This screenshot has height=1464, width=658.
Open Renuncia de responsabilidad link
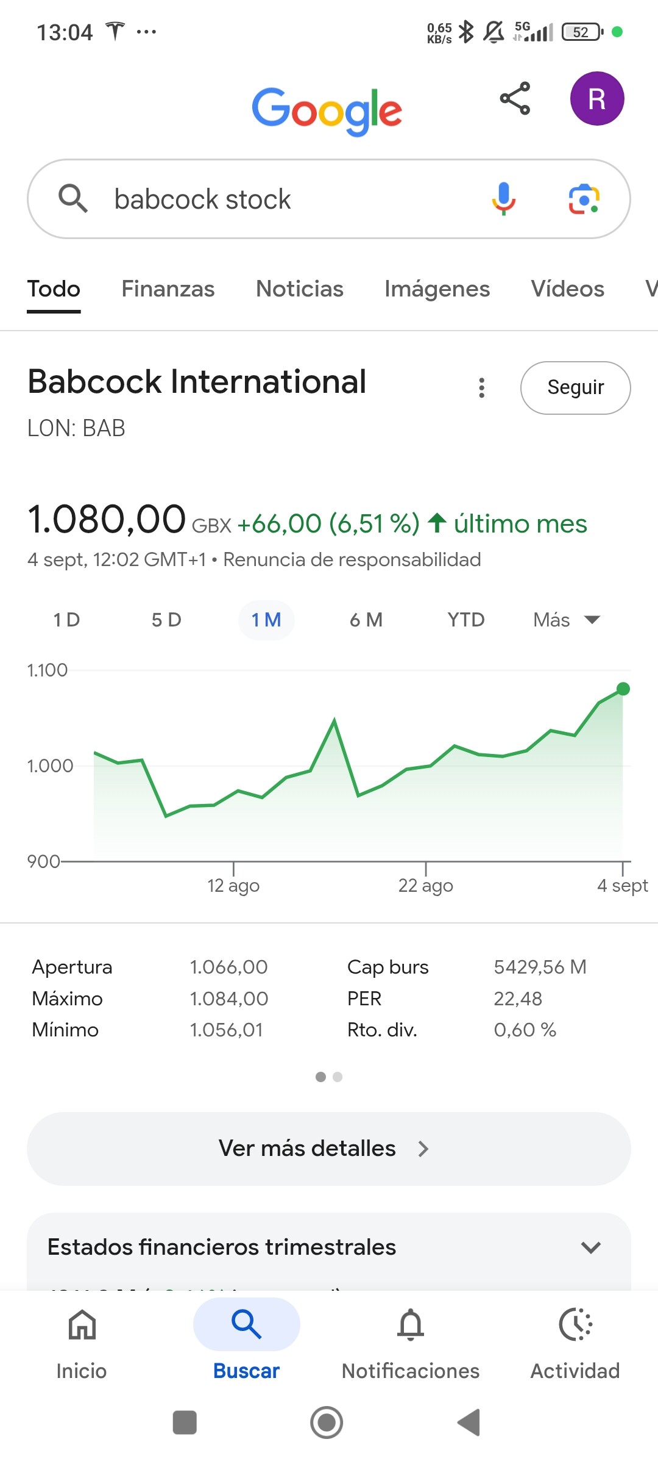click(352, 560)
